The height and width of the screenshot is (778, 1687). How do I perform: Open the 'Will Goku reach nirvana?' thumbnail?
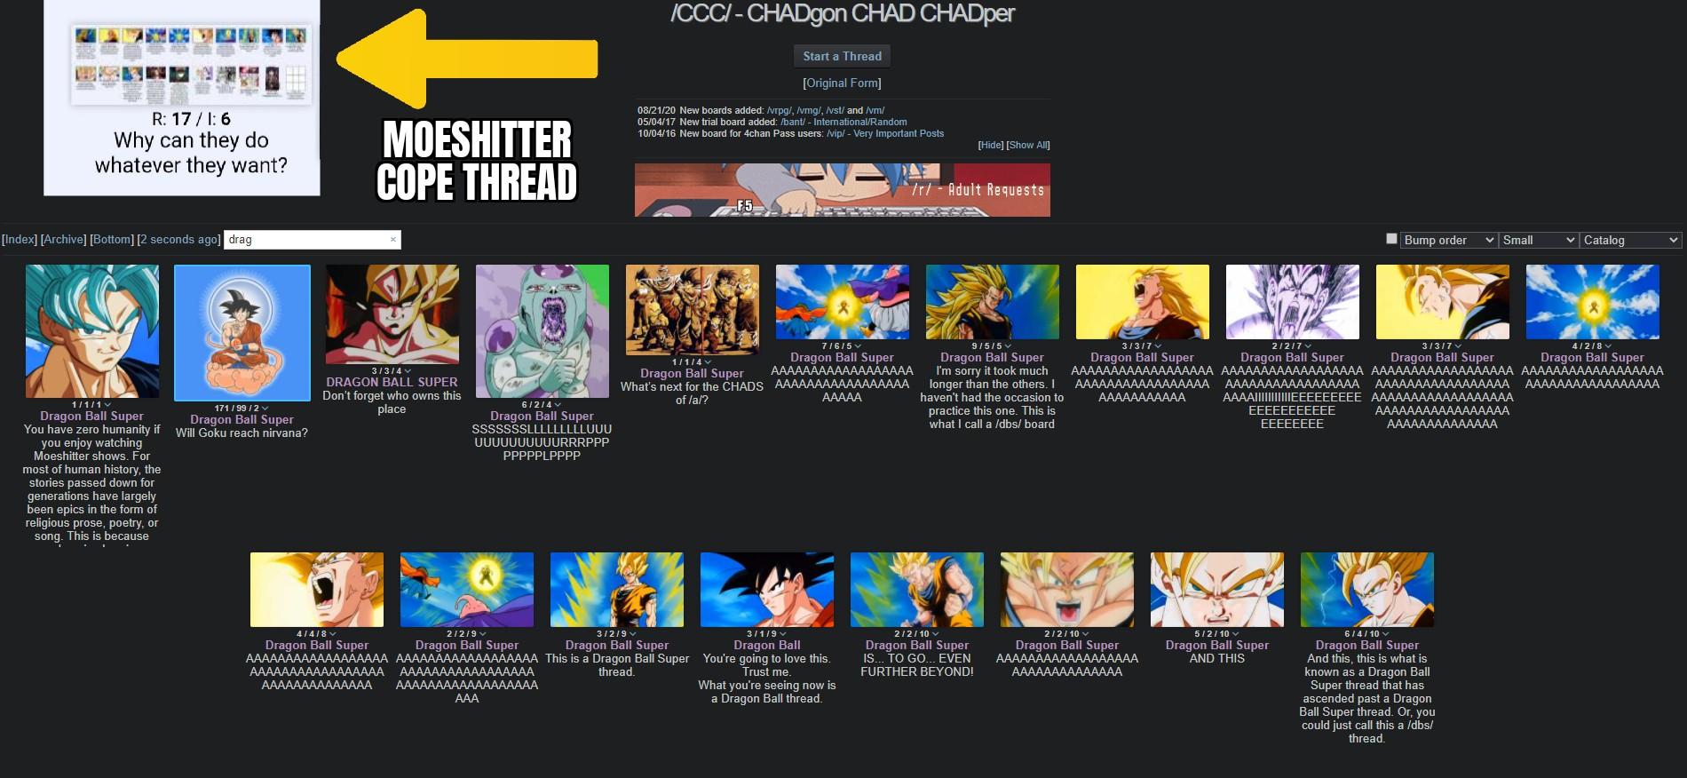click(242, 332)
